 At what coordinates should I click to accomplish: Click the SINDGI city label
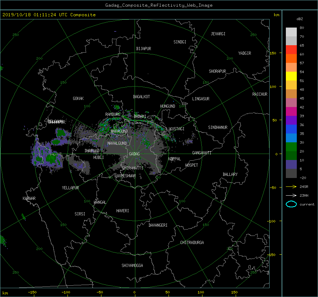pyautogui.click(x=180, y=42)
